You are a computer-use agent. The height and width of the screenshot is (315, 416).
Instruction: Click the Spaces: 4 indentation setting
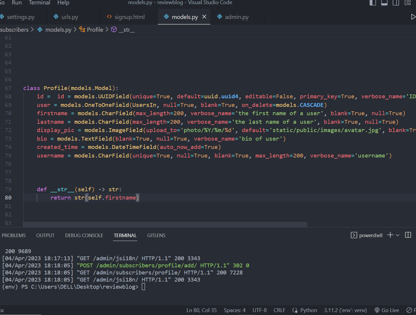pyautogui.click(x=234, y=310)
